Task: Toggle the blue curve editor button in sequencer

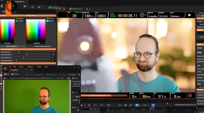Action: click(153, 105)
